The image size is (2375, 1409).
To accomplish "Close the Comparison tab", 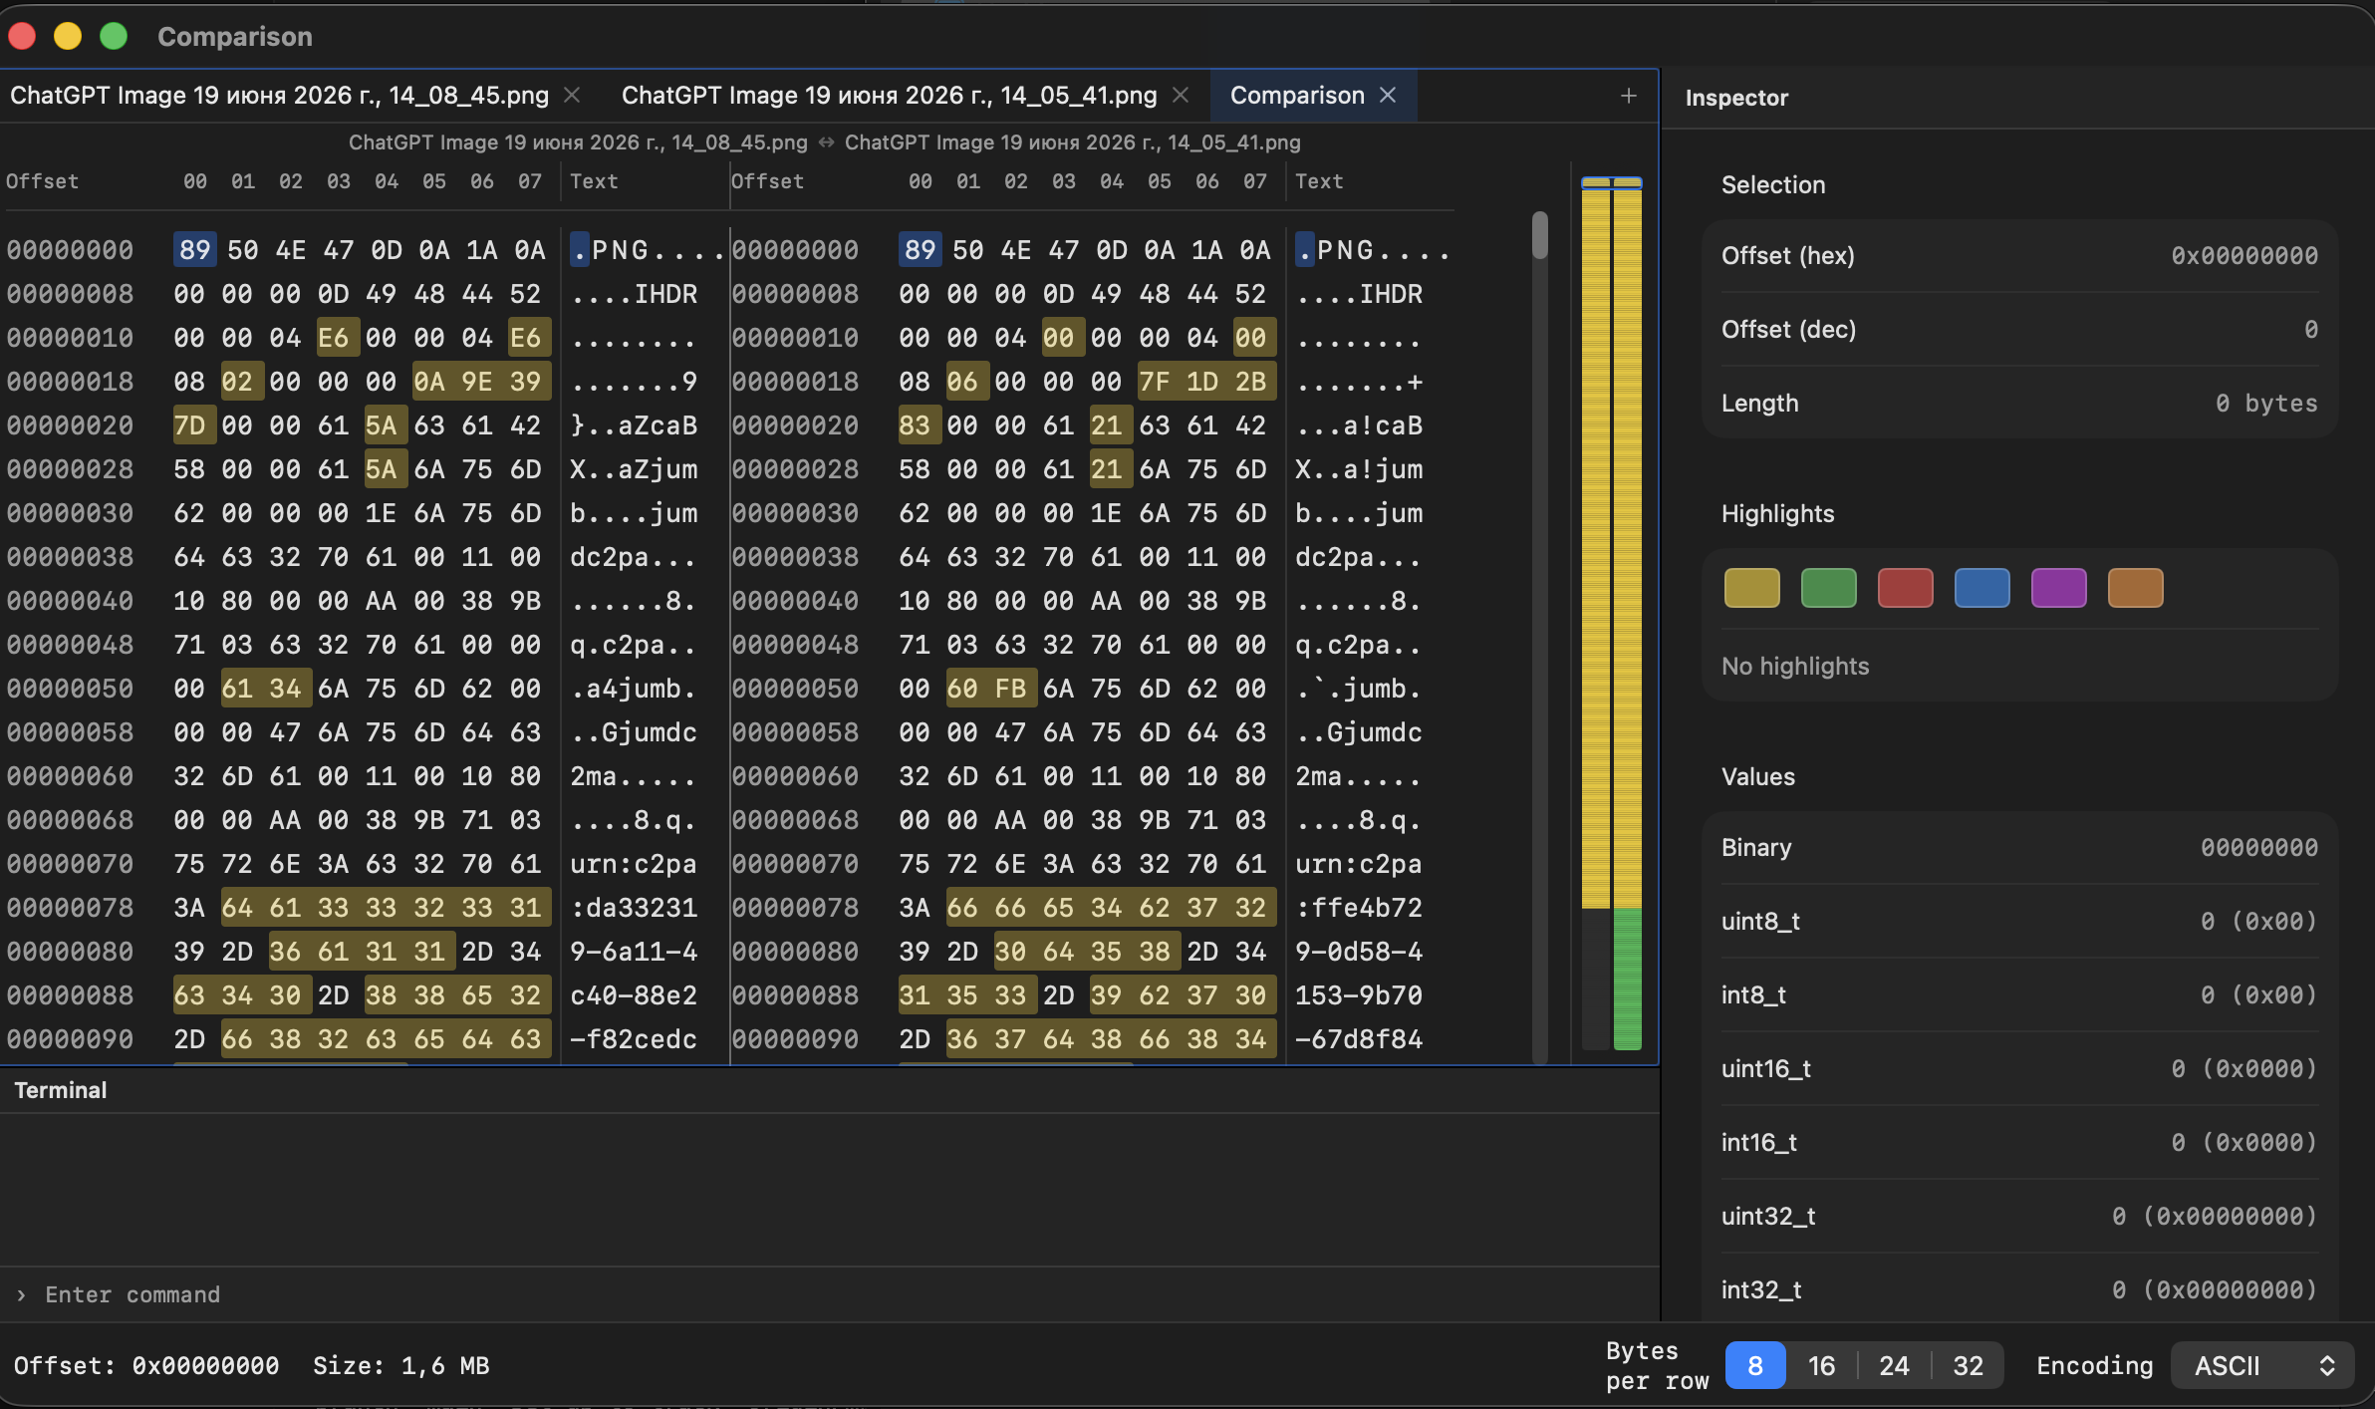I will pos(1388,95).
